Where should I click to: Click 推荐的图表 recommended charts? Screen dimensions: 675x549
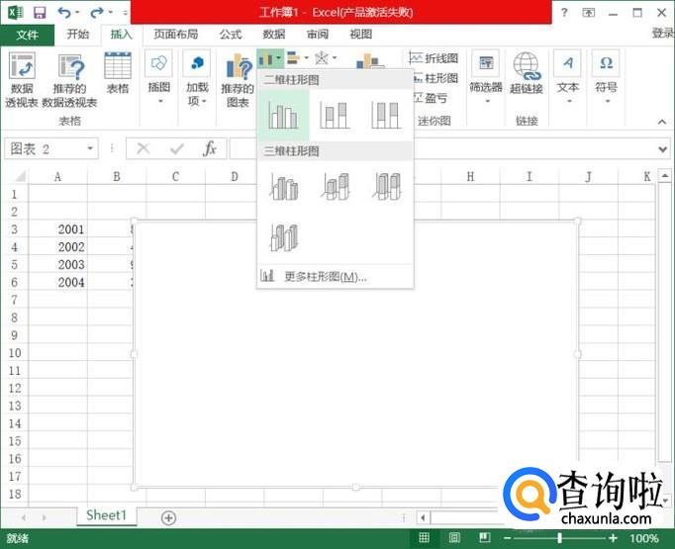(238, 80)
